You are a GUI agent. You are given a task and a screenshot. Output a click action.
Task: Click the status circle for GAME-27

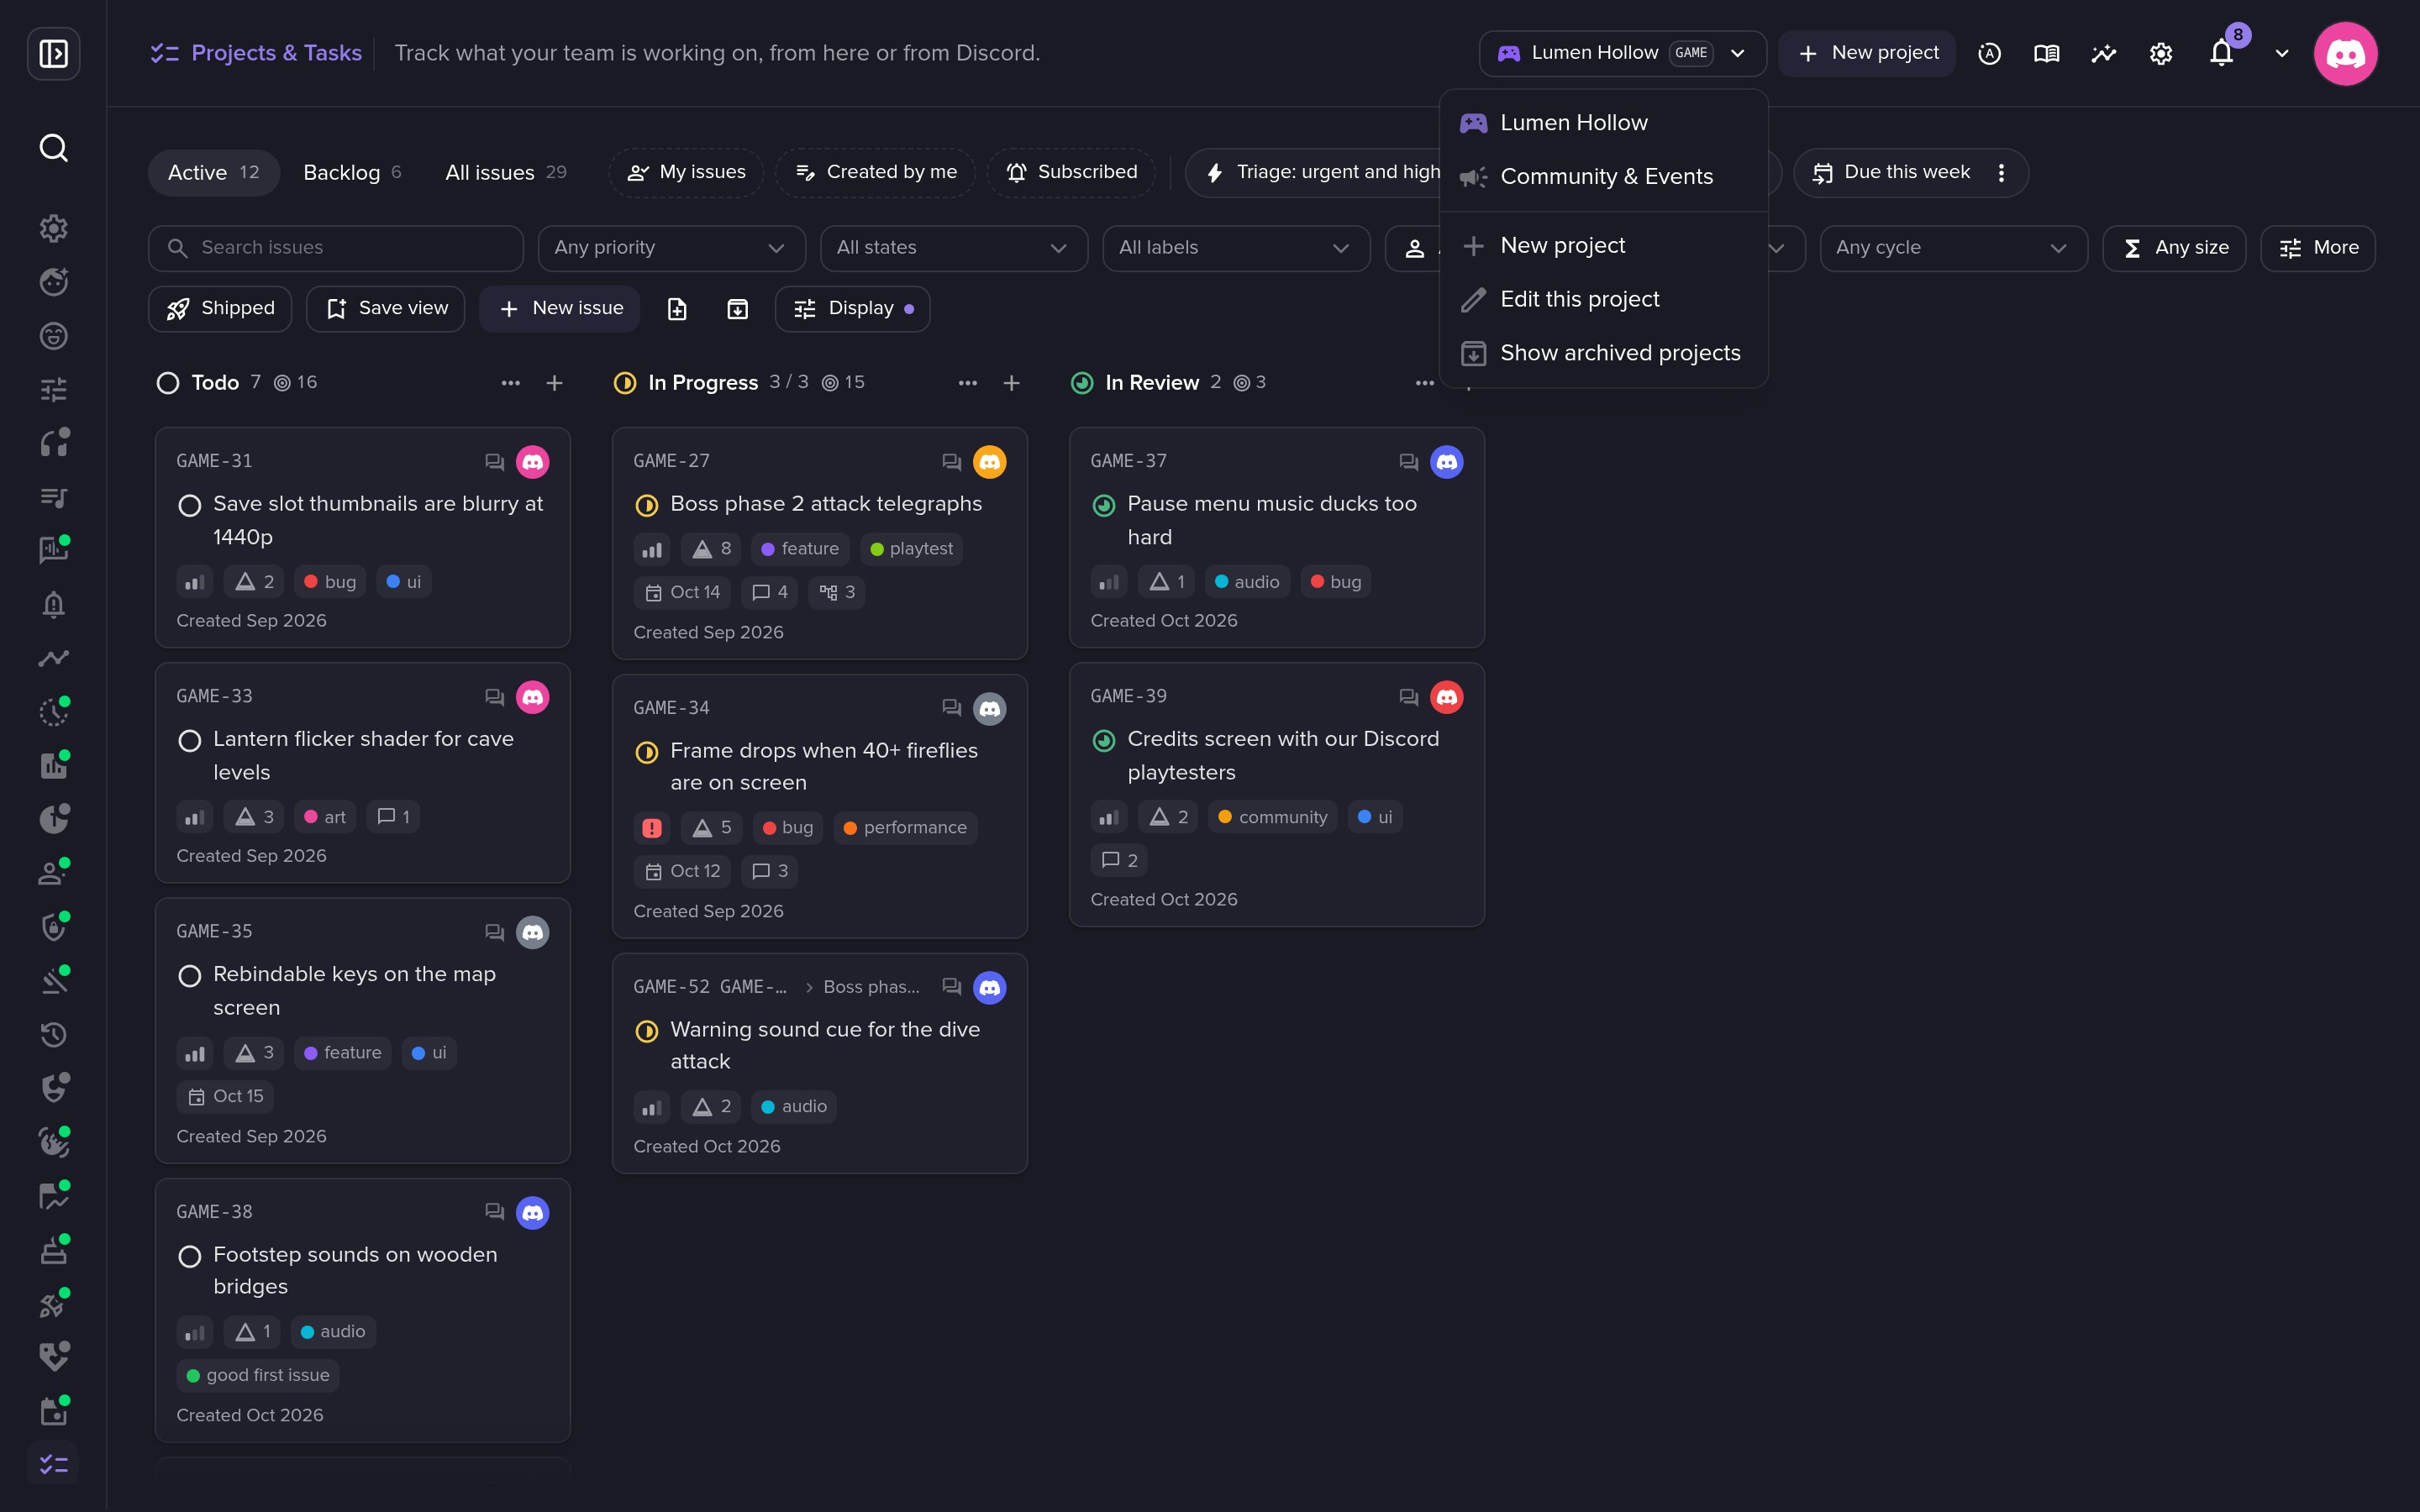pos(647,505)
